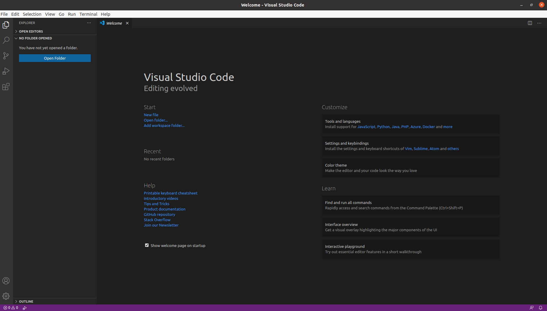Open the Source Control view icon
The image size is (547, 311).
[x=6, y=56]
